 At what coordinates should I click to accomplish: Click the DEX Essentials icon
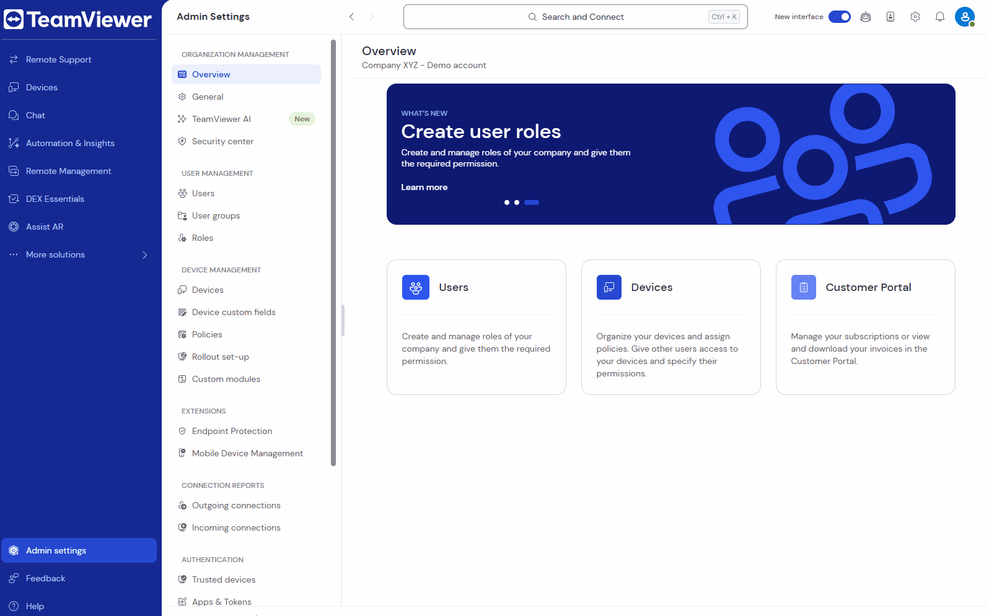coord(14,199)
